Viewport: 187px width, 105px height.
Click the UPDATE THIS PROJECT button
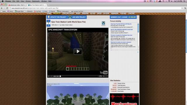57,17
